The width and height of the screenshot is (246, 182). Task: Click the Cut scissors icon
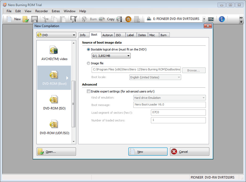(45, 19)
